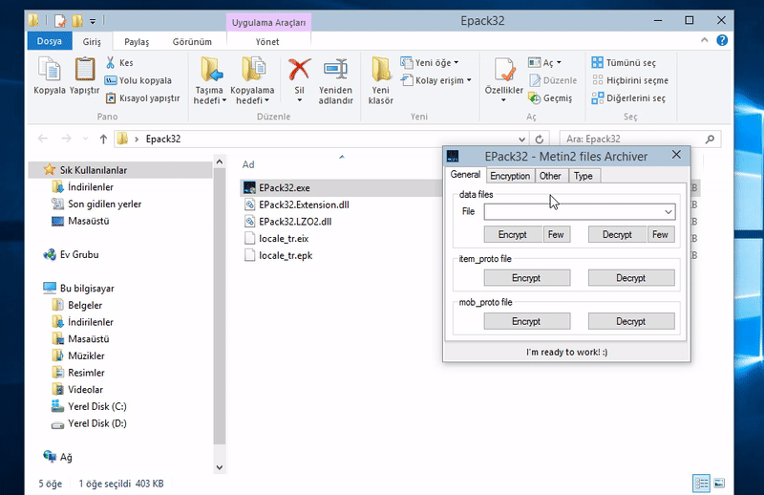
Task: Open the Aç dropdown in the ribbon
Action: coord(544,62)
